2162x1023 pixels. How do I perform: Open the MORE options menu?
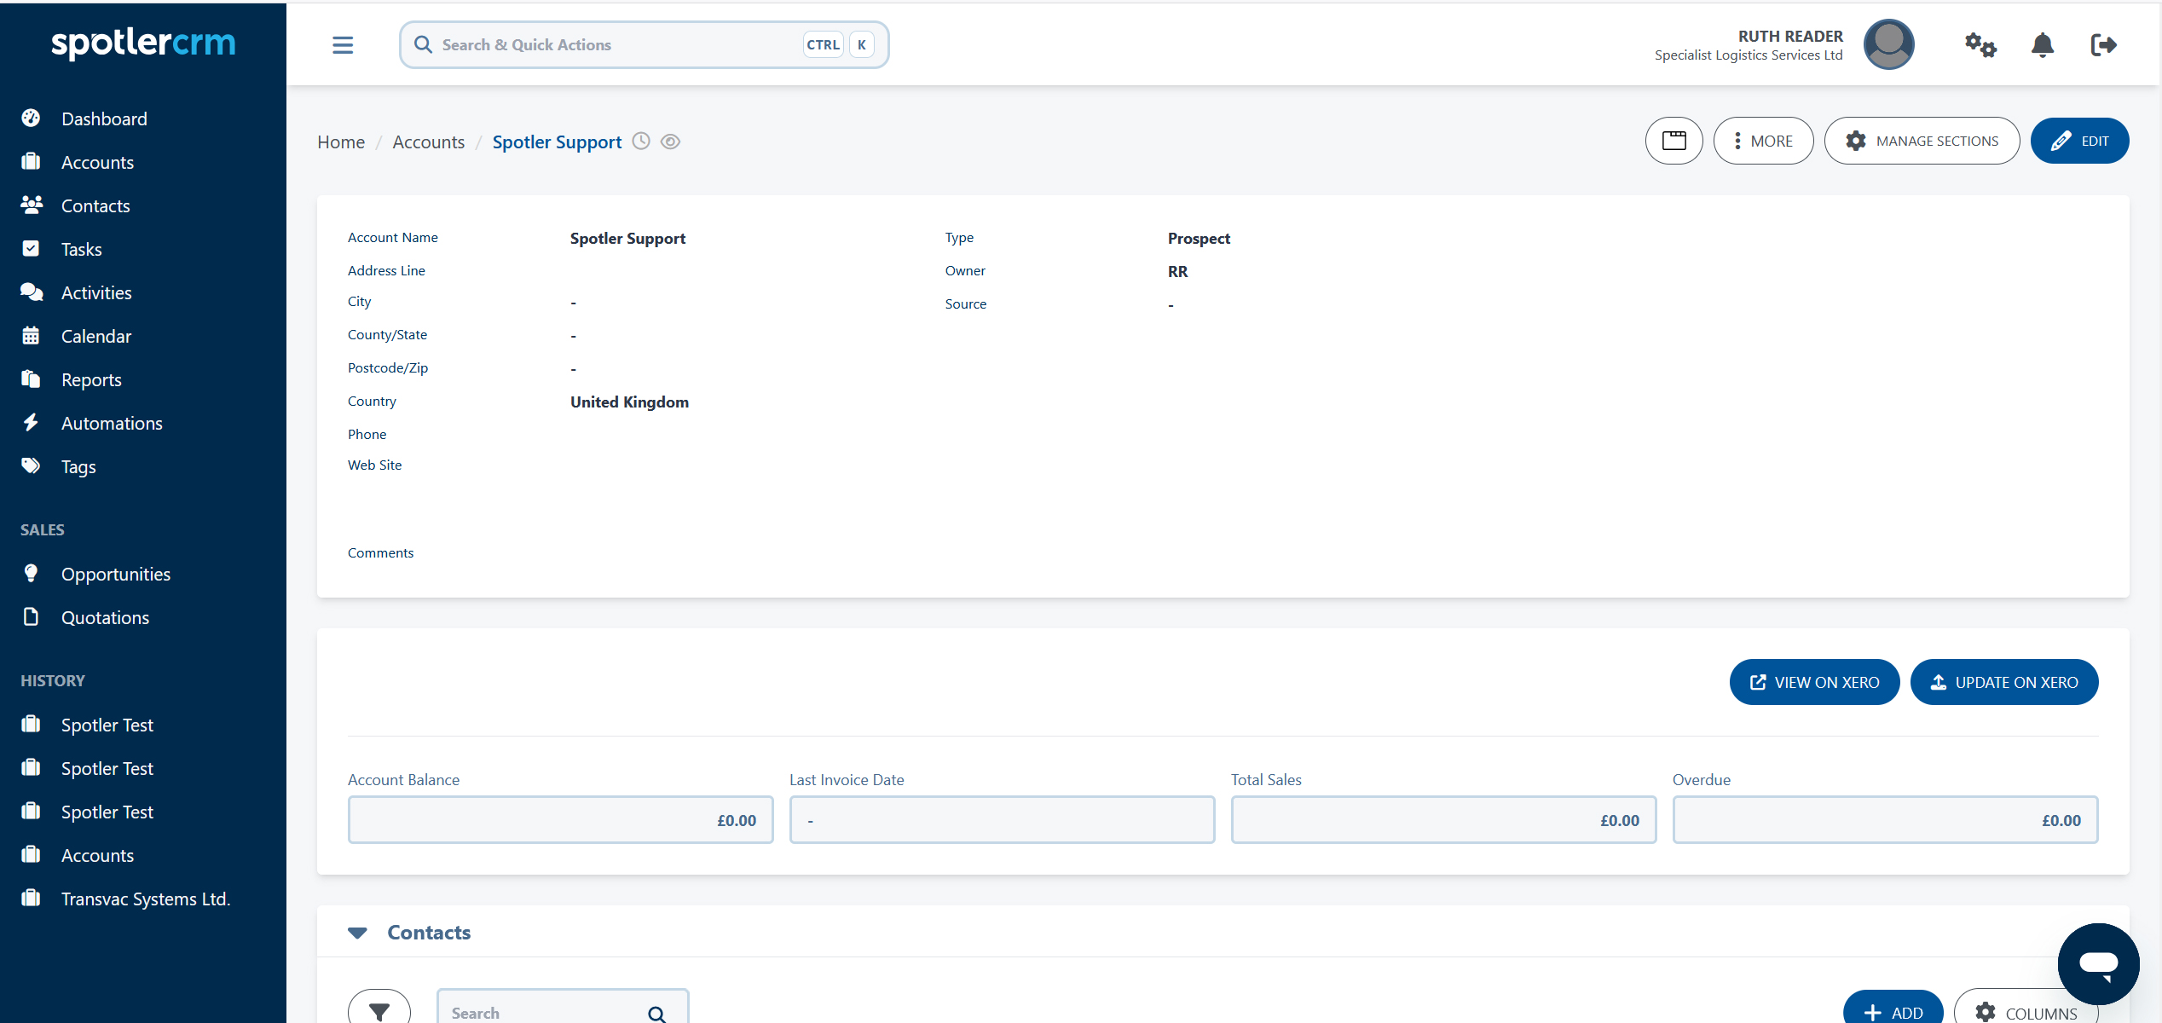pos(1763,141)
